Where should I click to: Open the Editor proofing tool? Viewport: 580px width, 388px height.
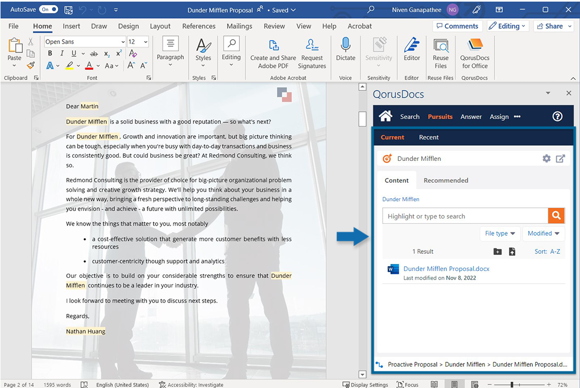(412, 50)
